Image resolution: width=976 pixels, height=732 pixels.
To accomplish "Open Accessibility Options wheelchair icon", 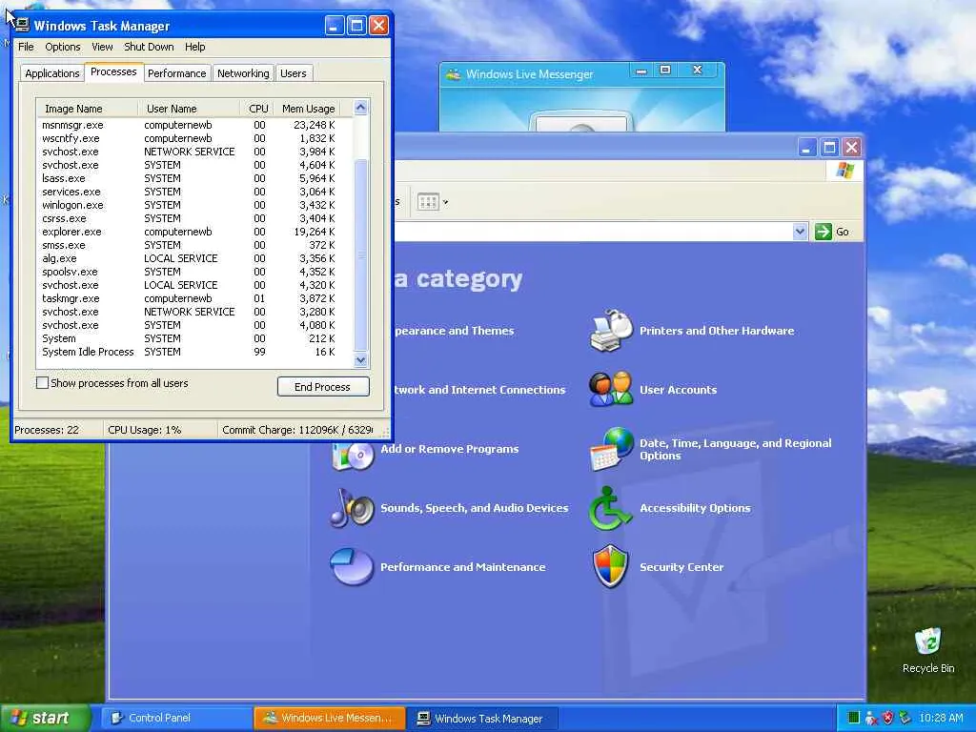I will (609, 508).
